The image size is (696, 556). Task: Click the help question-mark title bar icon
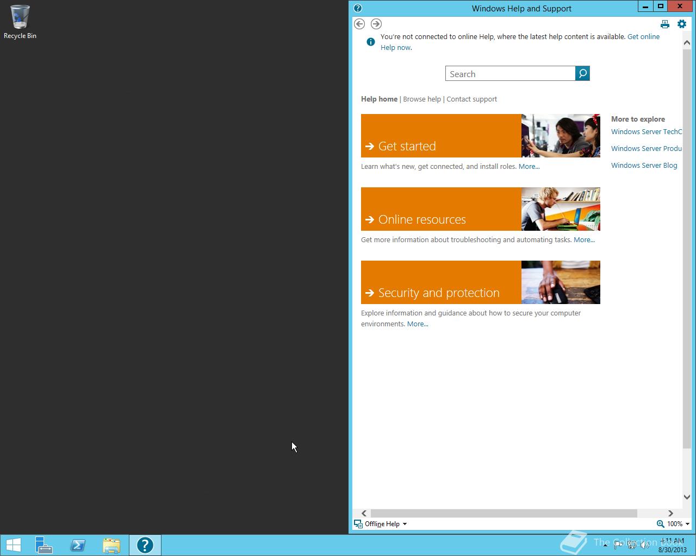[358, 8]
